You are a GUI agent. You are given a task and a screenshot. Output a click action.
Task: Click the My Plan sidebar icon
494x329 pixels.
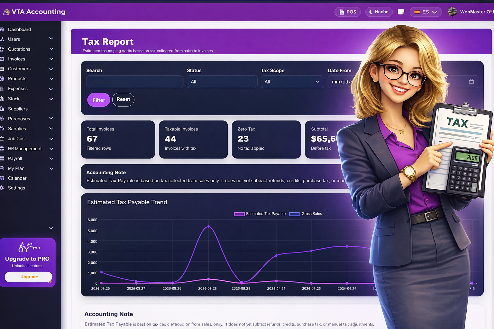coord(2,168)
